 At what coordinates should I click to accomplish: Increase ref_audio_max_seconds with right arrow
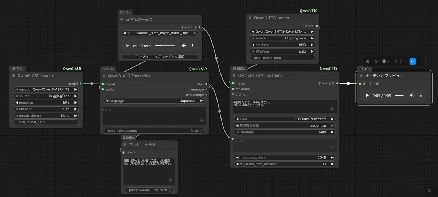coord(333,164)
